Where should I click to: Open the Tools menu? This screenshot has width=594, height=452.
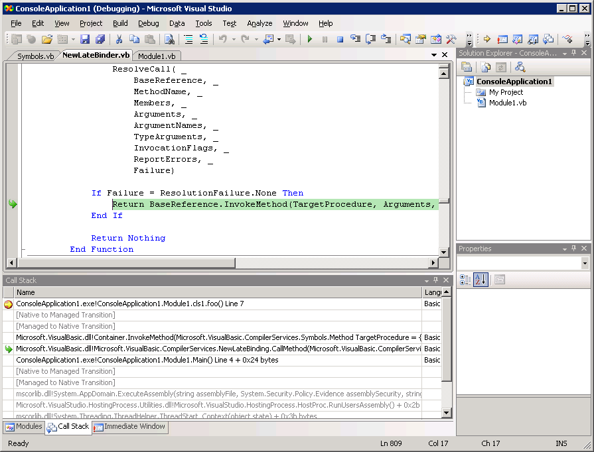204,23
